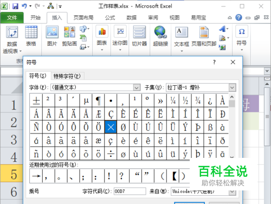Click the Sparklines (迷你图) icon
Viewport: 271px width, 204px height.
120,31
